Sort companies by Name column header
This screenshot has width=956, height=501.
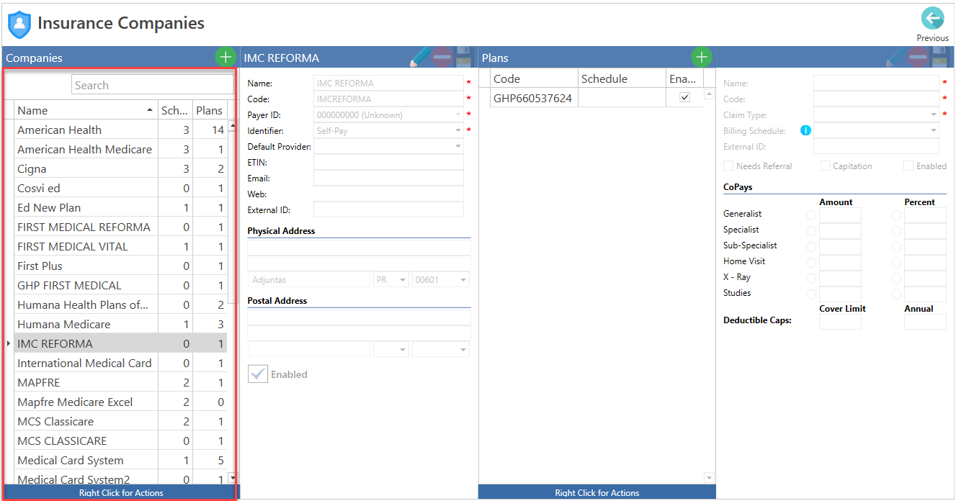[86, 110]
